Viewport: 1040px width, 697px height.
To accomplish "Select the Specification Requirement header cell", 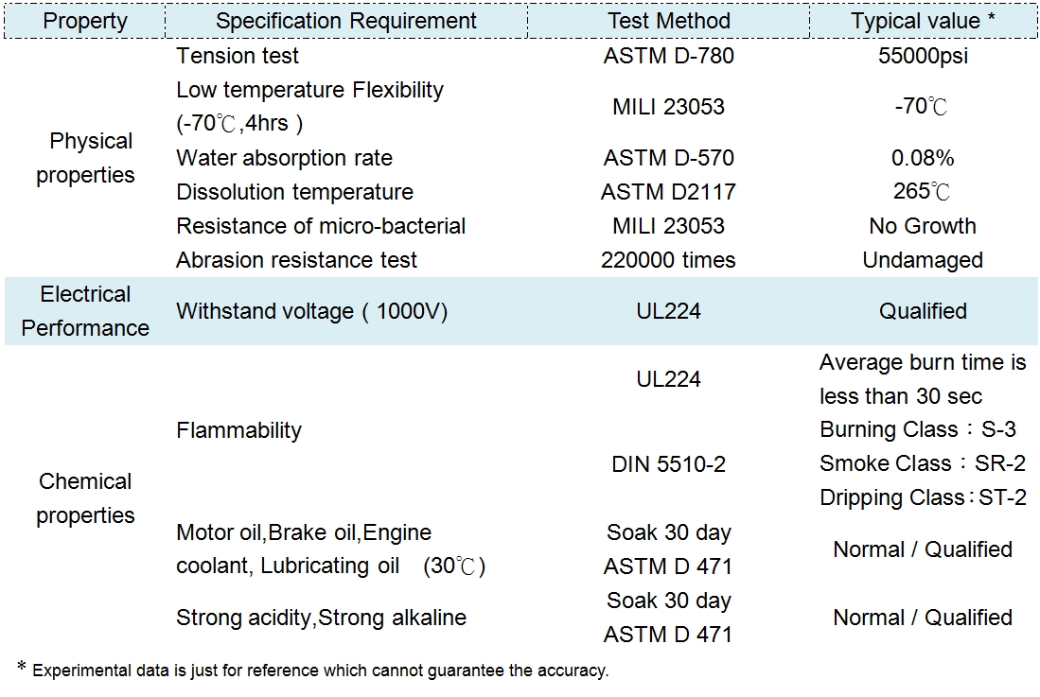I will click(346, 21).
